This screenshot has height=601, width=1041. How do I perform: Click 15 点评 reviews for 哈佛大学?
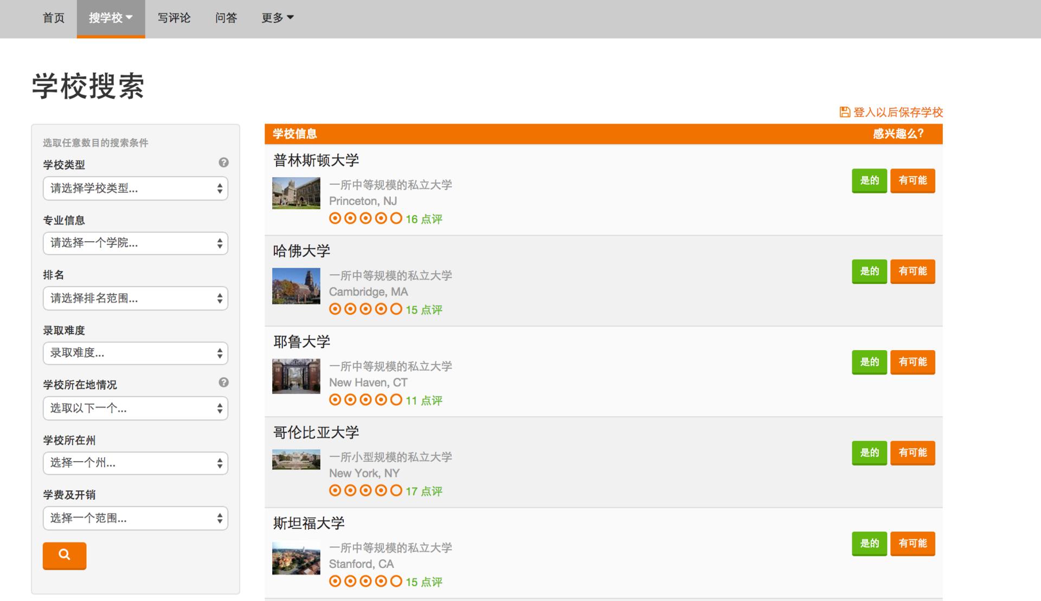[424, 309]
